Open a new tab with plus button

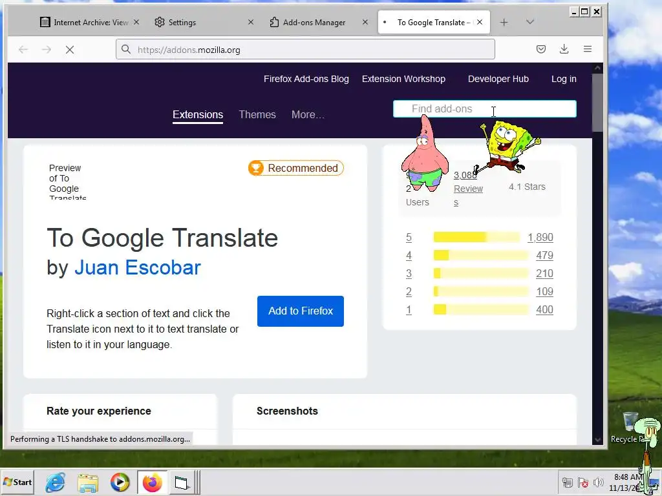[504, 23]
